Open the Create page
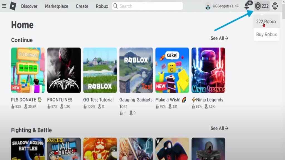The width and height of the screenshot is (285, 160). point(82,6)
